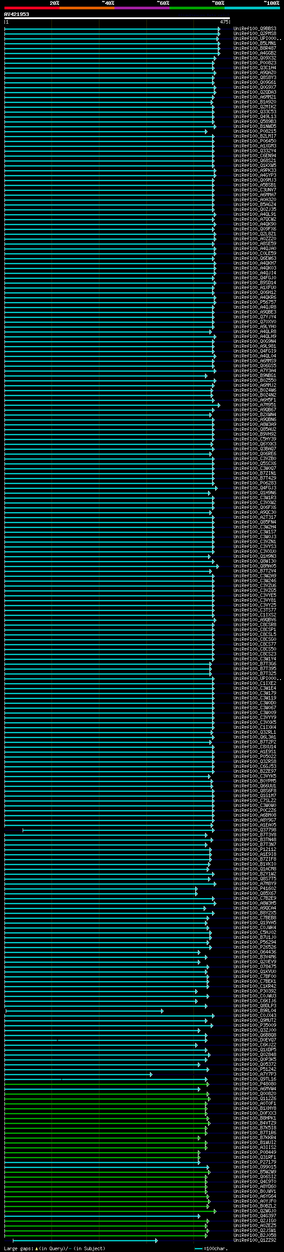Select the UniRef100_Q37798 label
This screenshot has width=284, height=1252.
255,830
